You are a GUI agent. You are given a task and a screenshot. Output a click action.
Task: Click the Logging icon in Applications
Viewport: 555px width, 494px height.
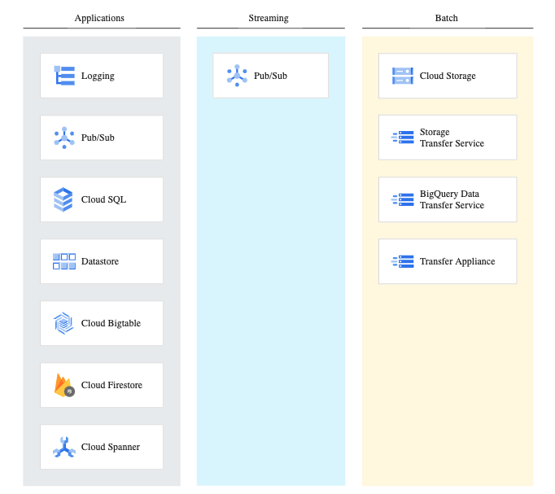[x=63, y=76]
